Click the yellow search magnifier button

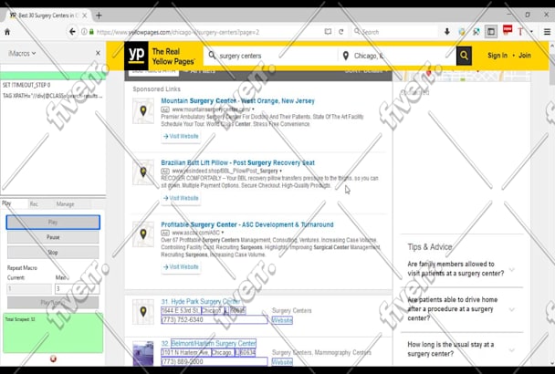coord(464,56)
